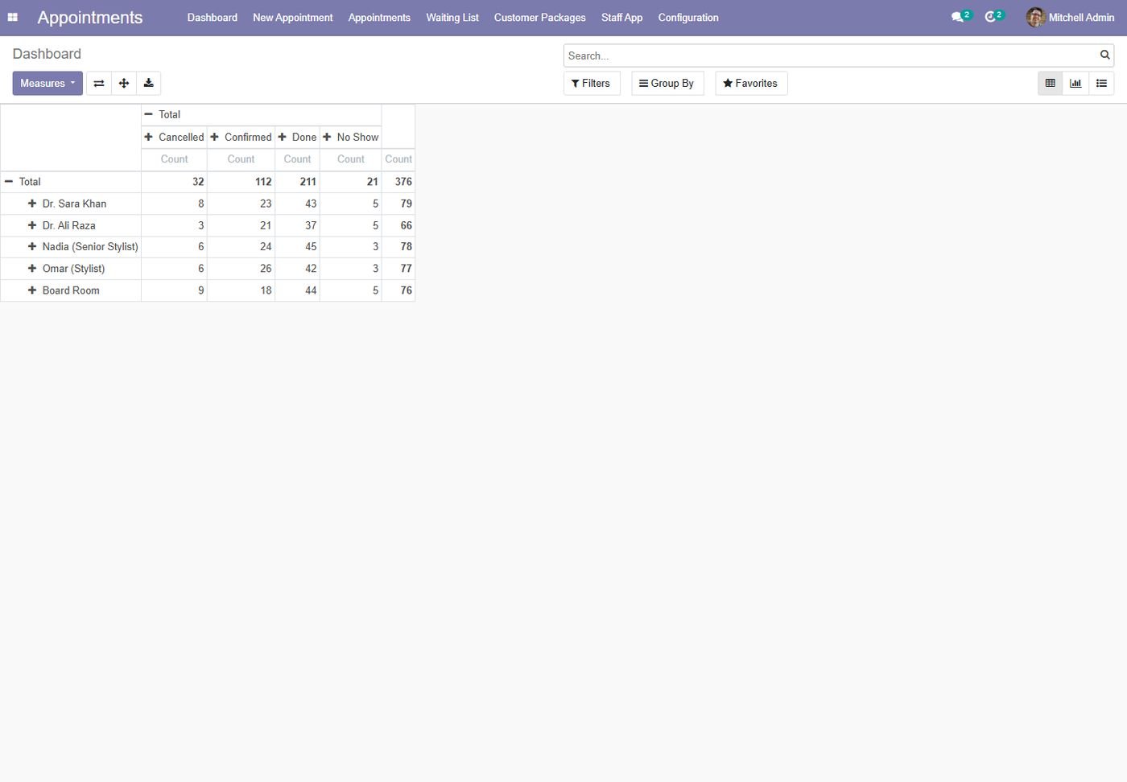This screenshot has width=1127, height=782.
Task: Switch to pivot table view
Action: [x=1051, y=83]
